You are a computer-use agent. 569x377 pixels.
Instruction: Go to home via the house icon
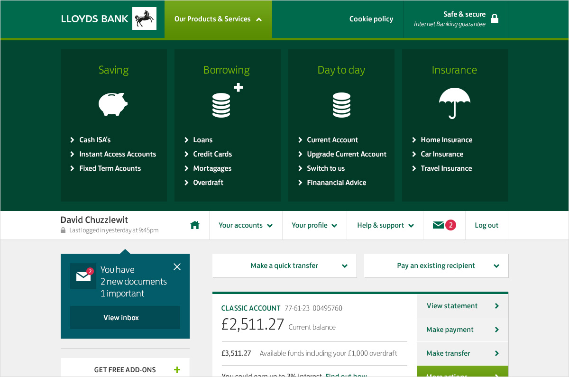(195, 225)
